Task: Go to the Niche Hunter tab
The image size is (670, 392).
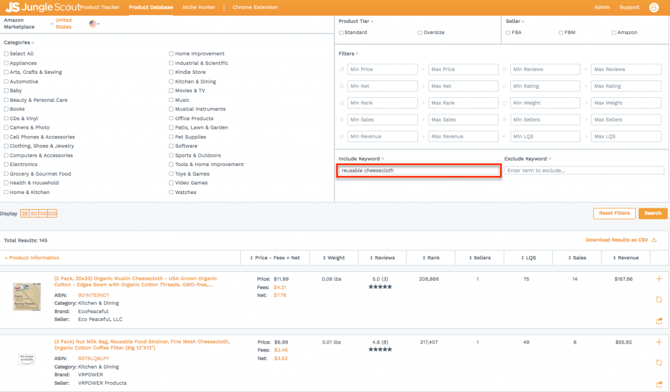Action: pyautogui.click(x=199, y=7)
